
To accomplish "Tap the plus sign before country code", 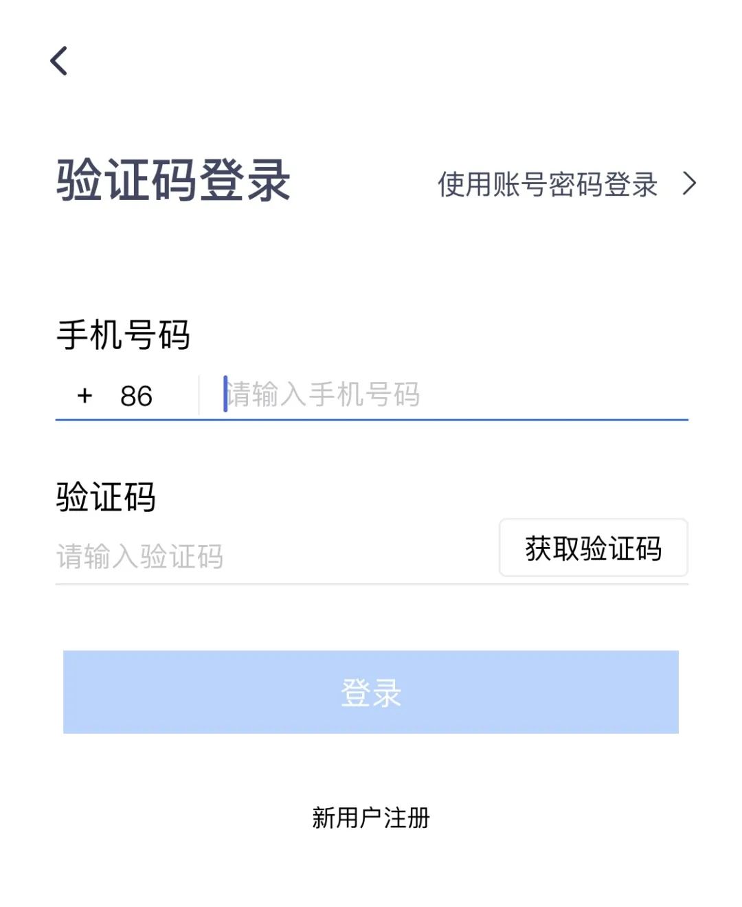I will [85, 395].
